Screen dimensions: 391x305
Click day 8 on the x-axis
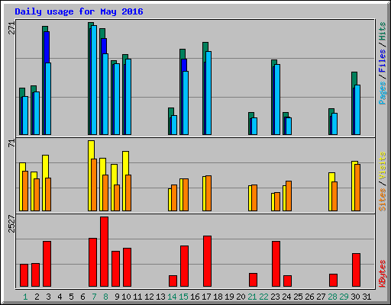tap(105, 297)
